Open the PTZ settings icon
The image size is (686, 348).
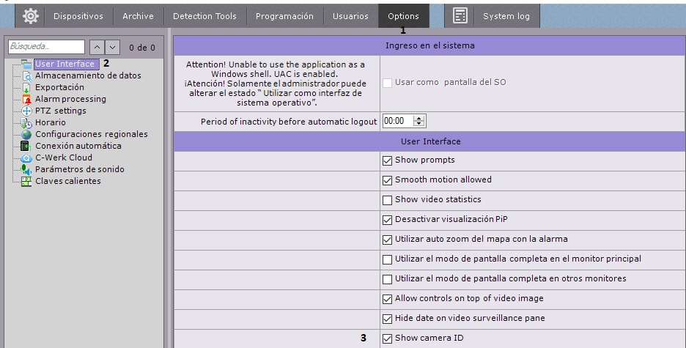27,111
